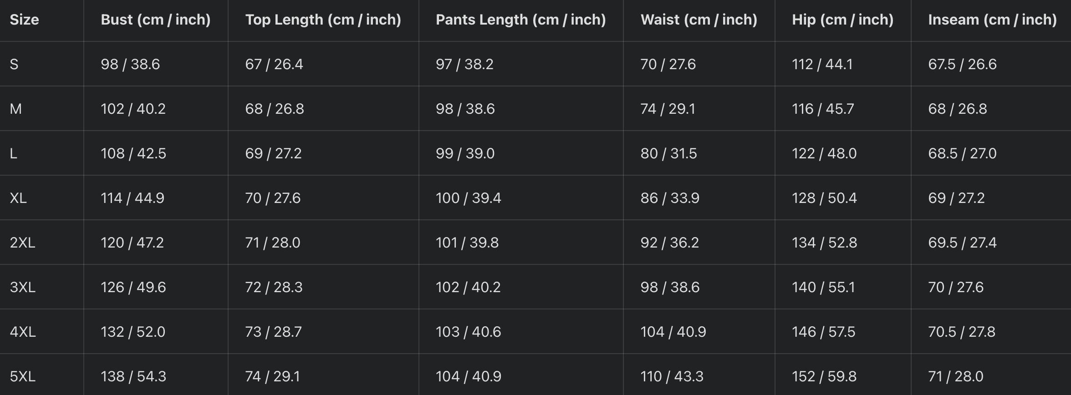This screenshot has width=1071, height=395.
Task: Click pants length value 100 / 39.4
Action: [x=468, y=198]
